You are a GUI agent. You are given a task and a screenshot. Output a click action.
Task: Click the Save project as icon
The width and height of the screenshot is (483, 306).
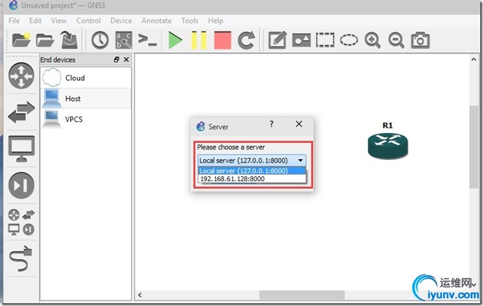point(69,40)
